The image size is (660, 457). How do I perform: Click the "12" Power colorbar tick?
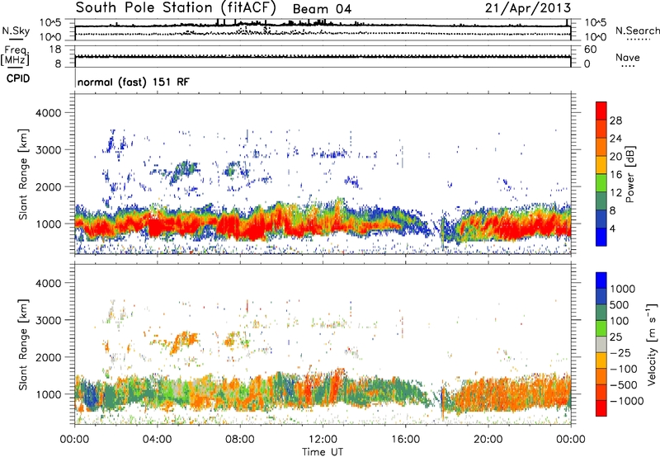[615, 193]
